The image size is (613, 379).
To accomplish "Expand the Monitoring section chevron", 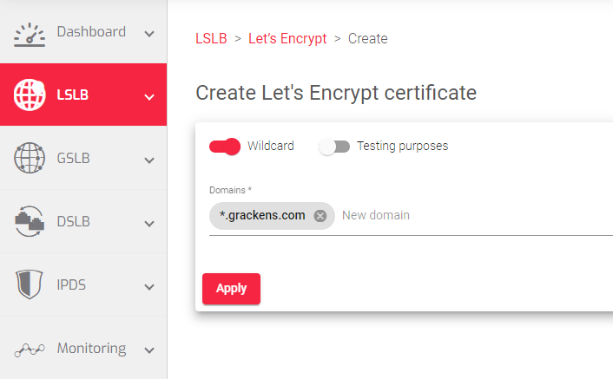I will [149, 350].
